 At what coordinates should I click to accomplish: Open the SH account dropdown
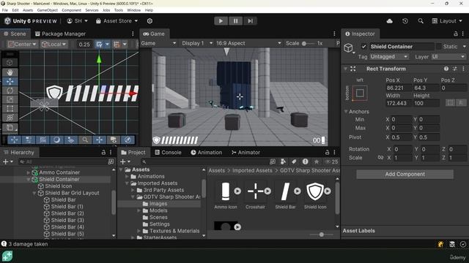pyautogui.click(x=77, y=21)
